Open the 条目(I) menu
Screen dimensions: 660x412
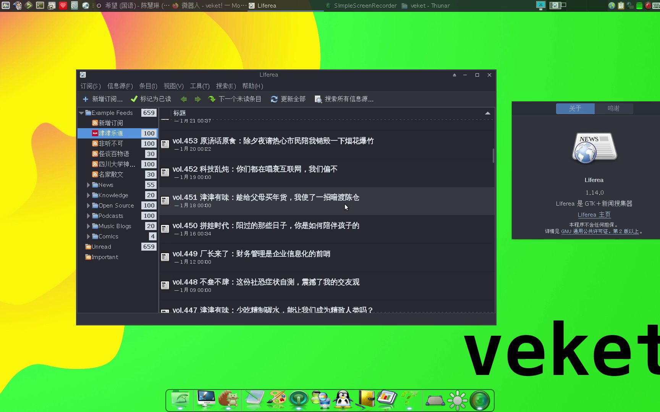[148, 86]
